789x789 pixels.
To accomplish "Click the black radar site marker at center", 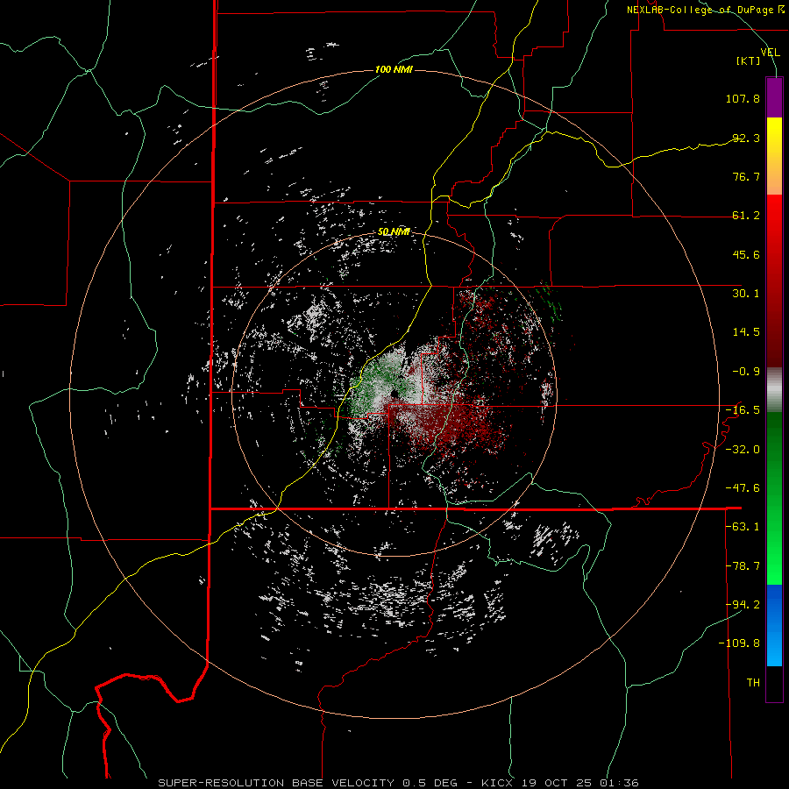I will pos(395,394).
